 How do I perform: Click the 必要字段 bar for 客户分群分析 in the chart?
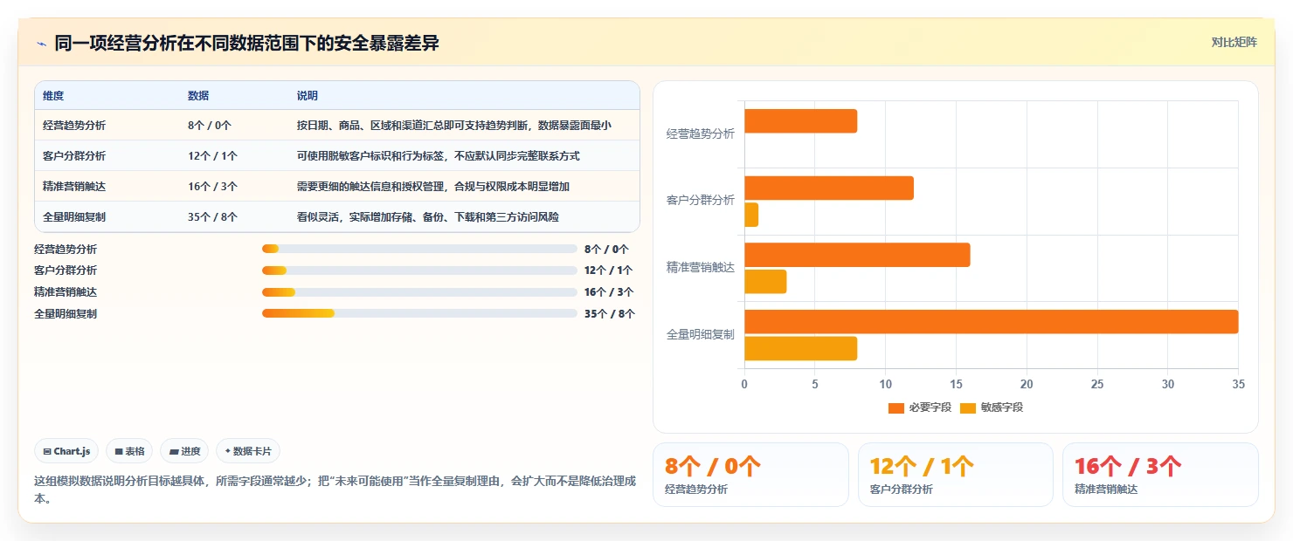click(x=829, y=188)
